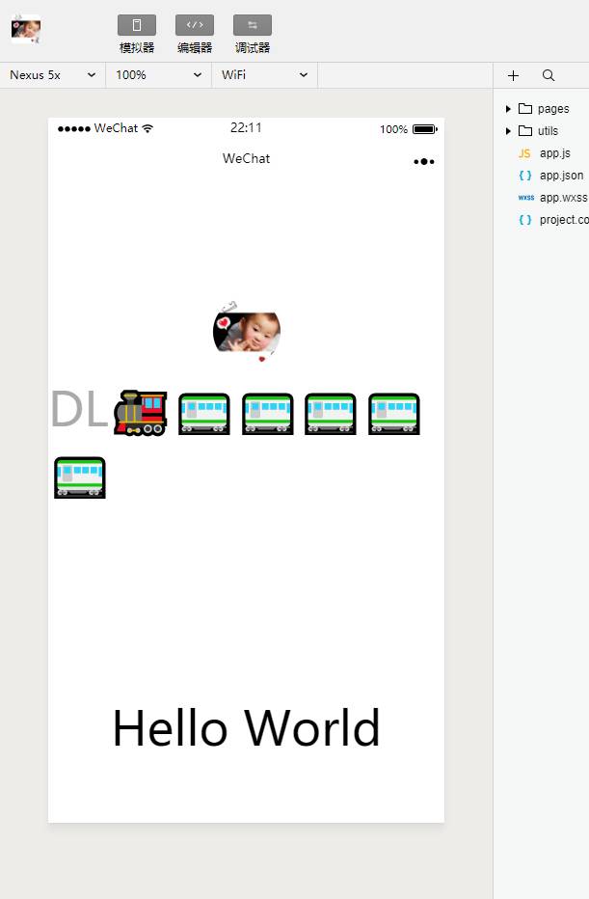Viewport: 589px width, 899px height.
Task: Click the wxss icon beside app.wxss
Action: coord(526,198)
